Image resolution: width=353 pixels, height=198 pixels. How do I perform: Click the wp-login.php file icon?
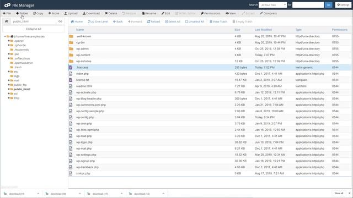click(71, 142)
